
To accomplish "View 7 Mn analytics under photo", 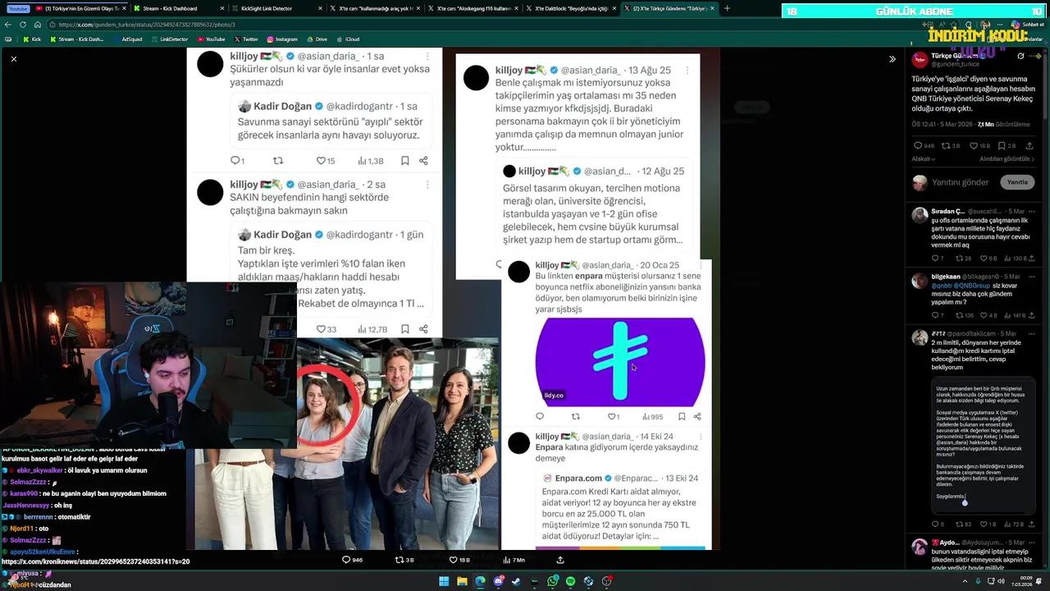I will click(513, 560).
